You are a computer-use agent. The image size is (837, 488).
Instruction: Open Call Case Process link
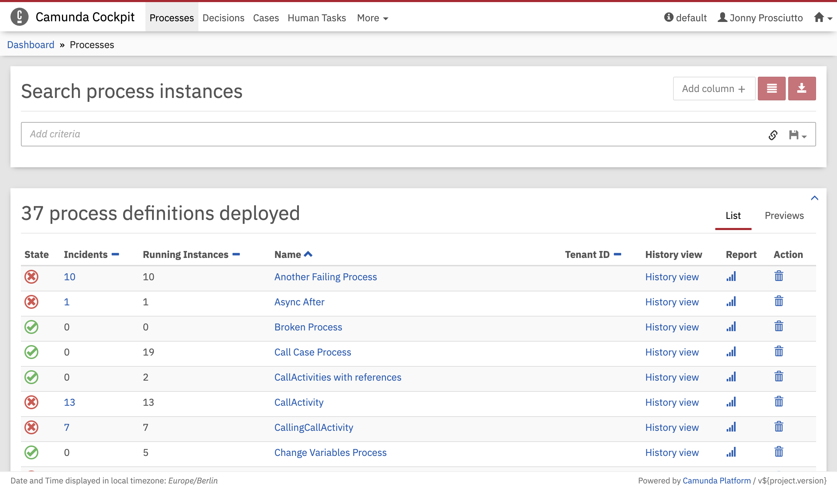coord(312,352)
